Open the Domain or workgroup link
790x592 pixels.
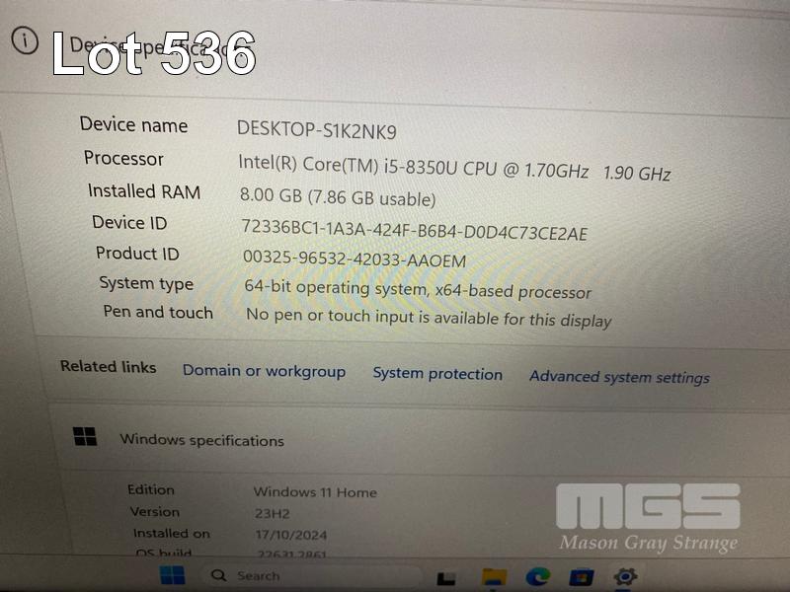[x=264, y=371]
